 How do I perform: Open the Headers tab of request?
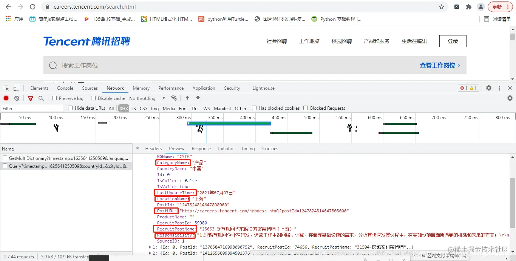click(x=153, y=148)
